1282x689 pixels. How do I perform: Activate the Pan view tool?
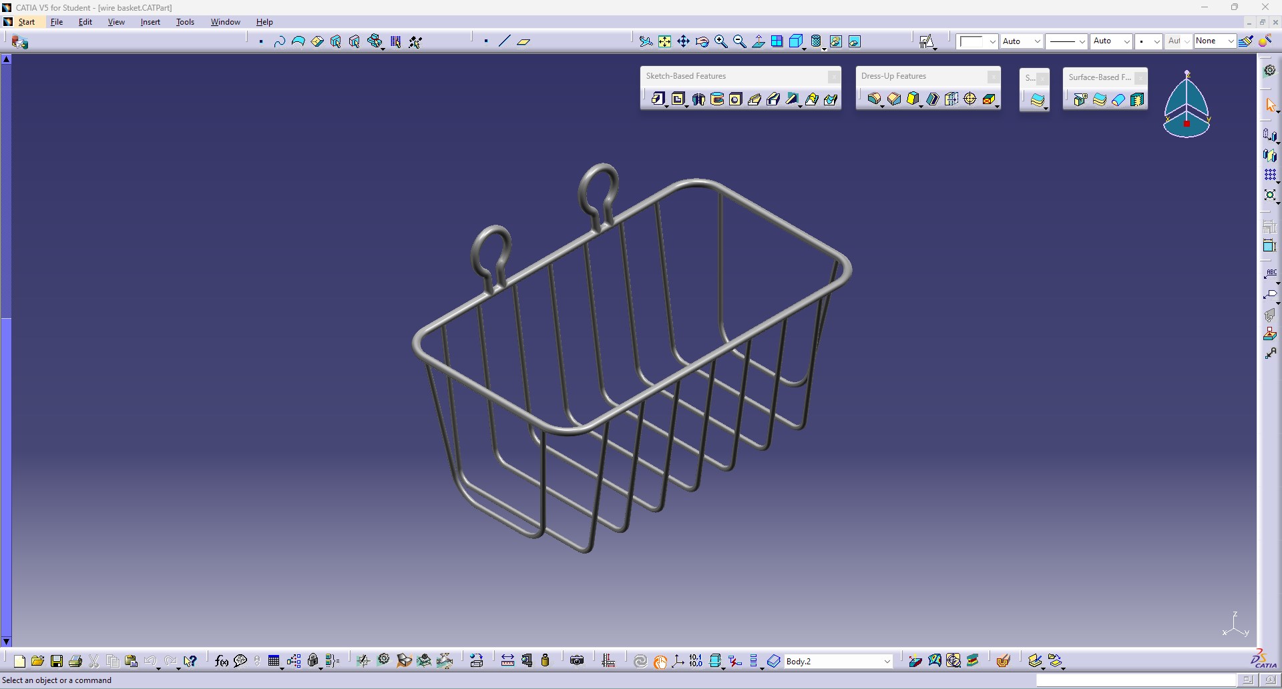[x=683, y=41]
